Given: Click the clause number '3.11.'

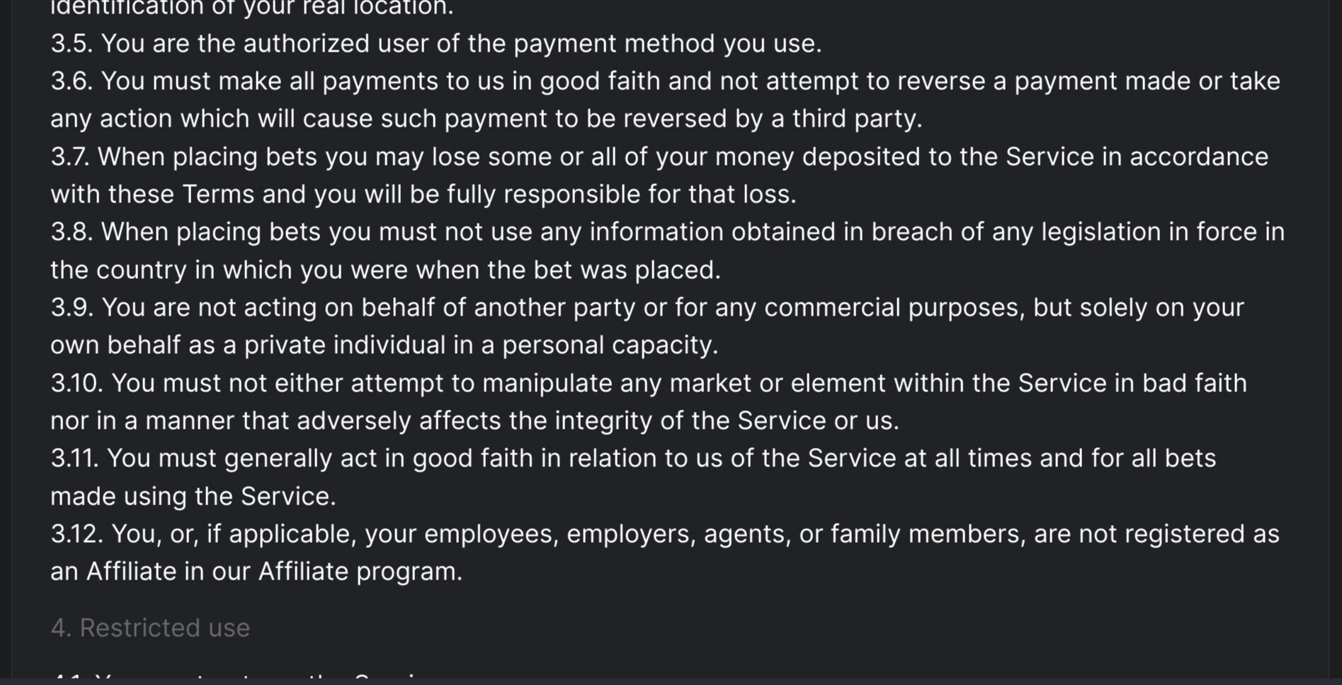Looking at the screenshot, I should click(x=74, y=458).
